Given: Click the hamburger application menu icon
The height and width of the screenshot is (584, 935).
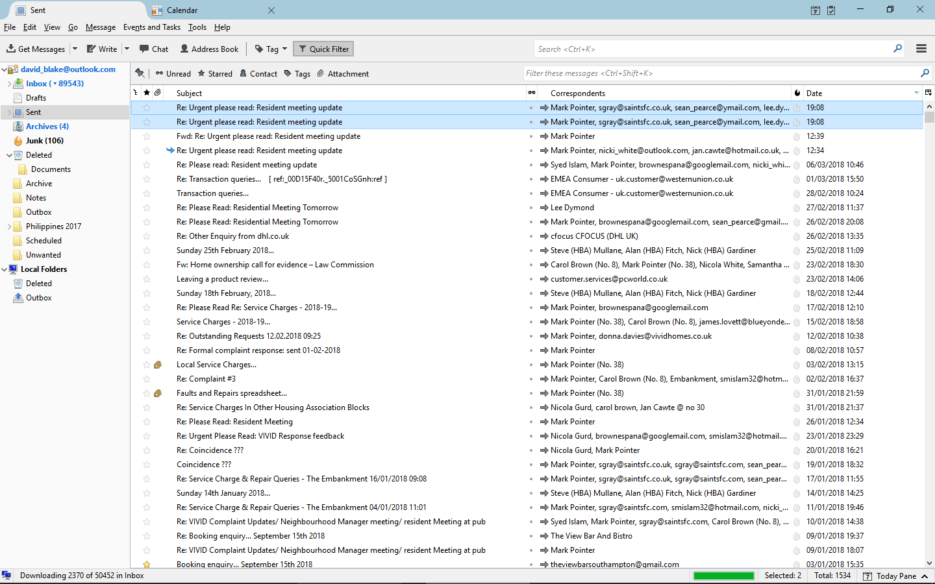Looking at the screenshot, I should click(x=921, y=49).
